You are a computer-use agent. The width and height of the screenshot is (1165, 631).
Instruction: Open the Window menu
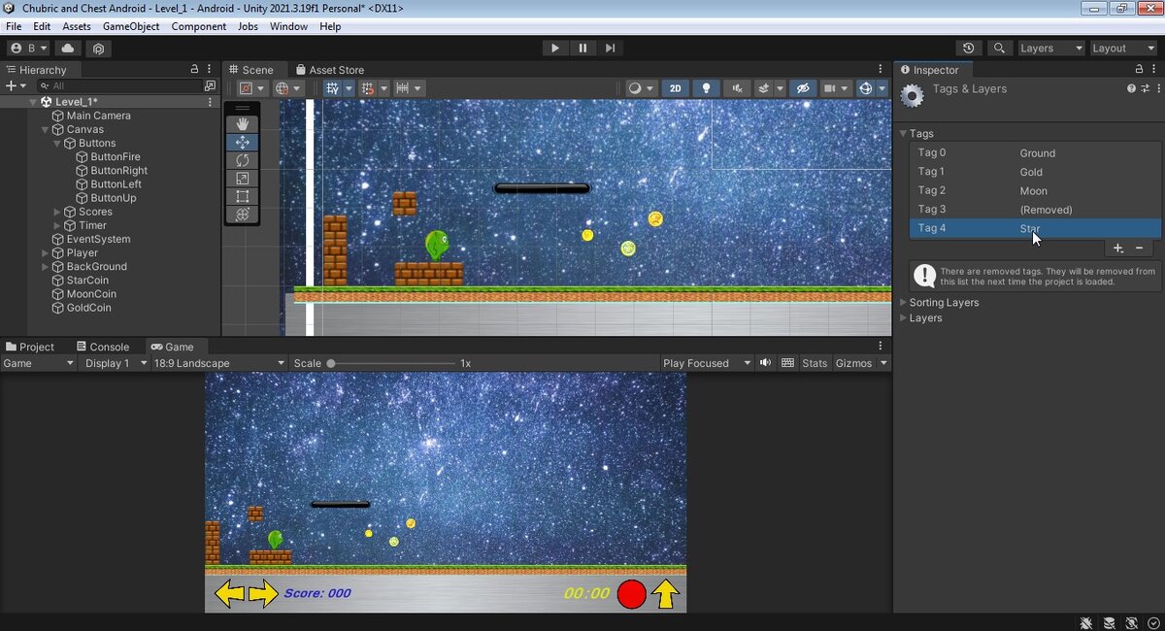(288, 26)
